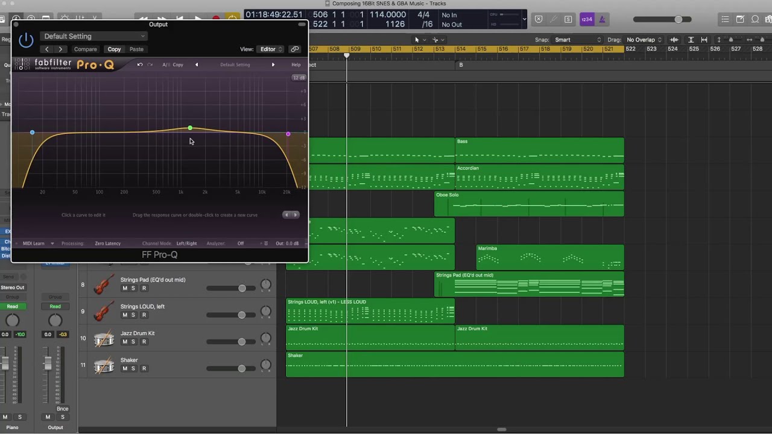The image size is (772, 434).
Task: Click the horizontal auto zoom icon
Action: [x=704, y=40]
